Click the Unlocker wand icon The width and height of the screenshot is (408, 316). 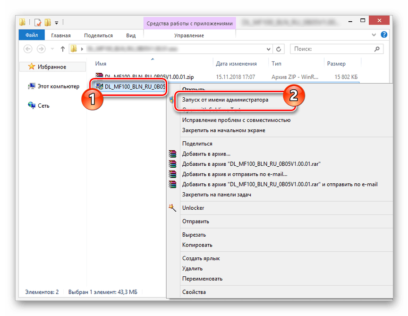click(172, 207)
